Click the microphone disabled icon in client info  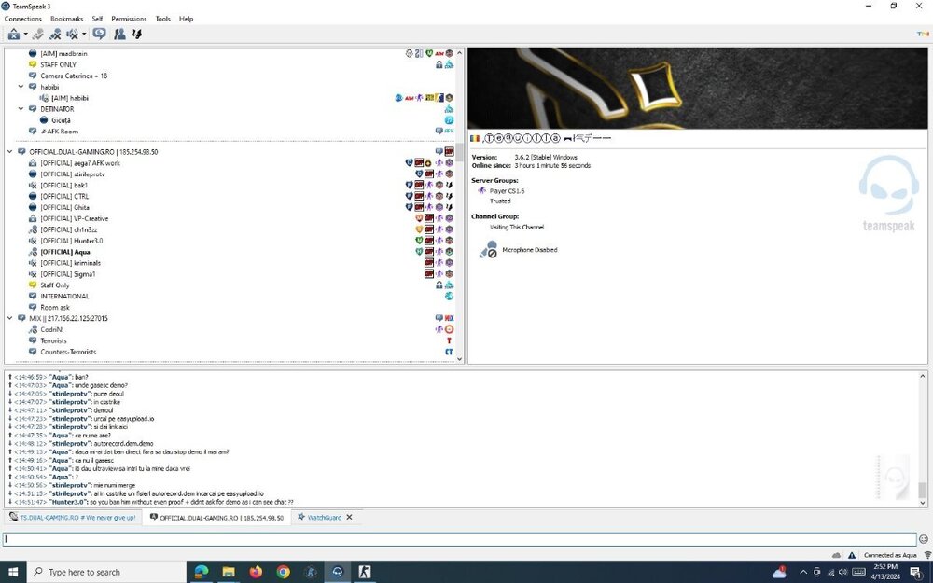pos(488,250)
